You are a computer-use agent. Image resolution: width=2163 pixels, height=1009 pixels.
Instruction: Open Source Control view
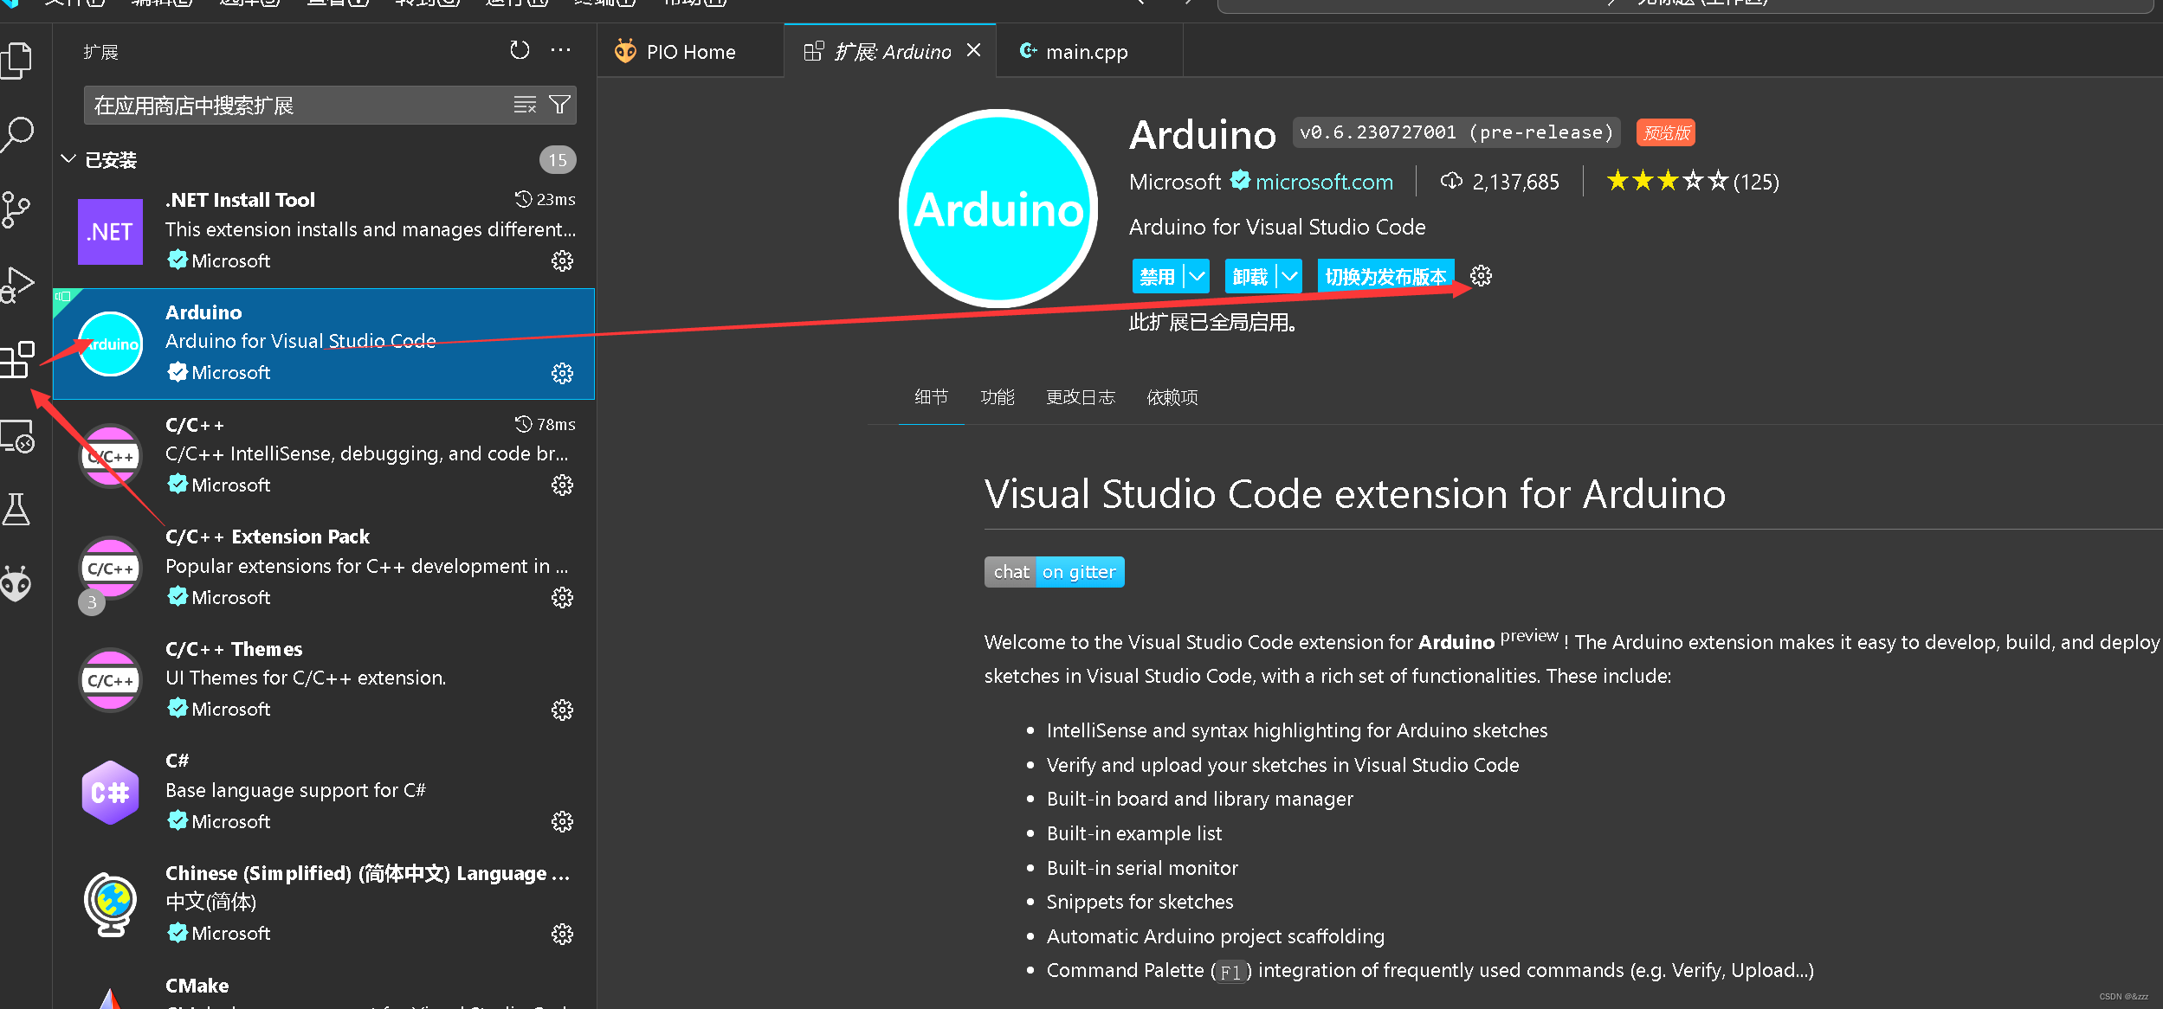point(16,209)
